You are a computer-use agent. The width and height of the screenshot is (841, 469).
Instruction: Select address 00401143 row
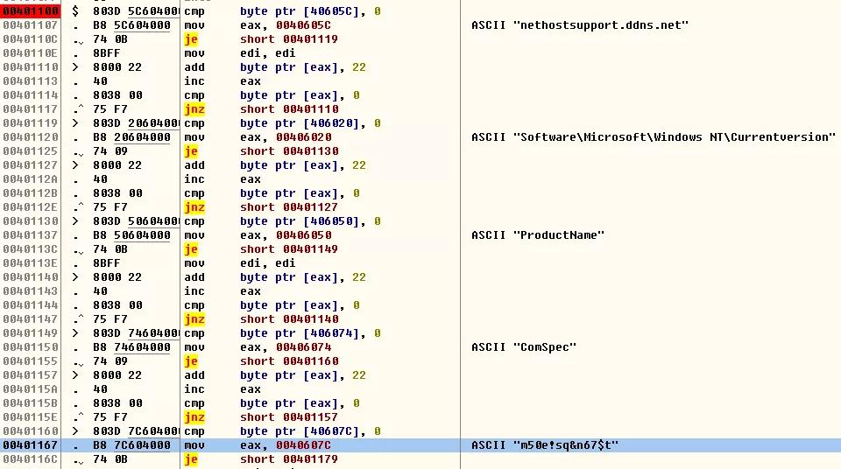click(31, 291)
